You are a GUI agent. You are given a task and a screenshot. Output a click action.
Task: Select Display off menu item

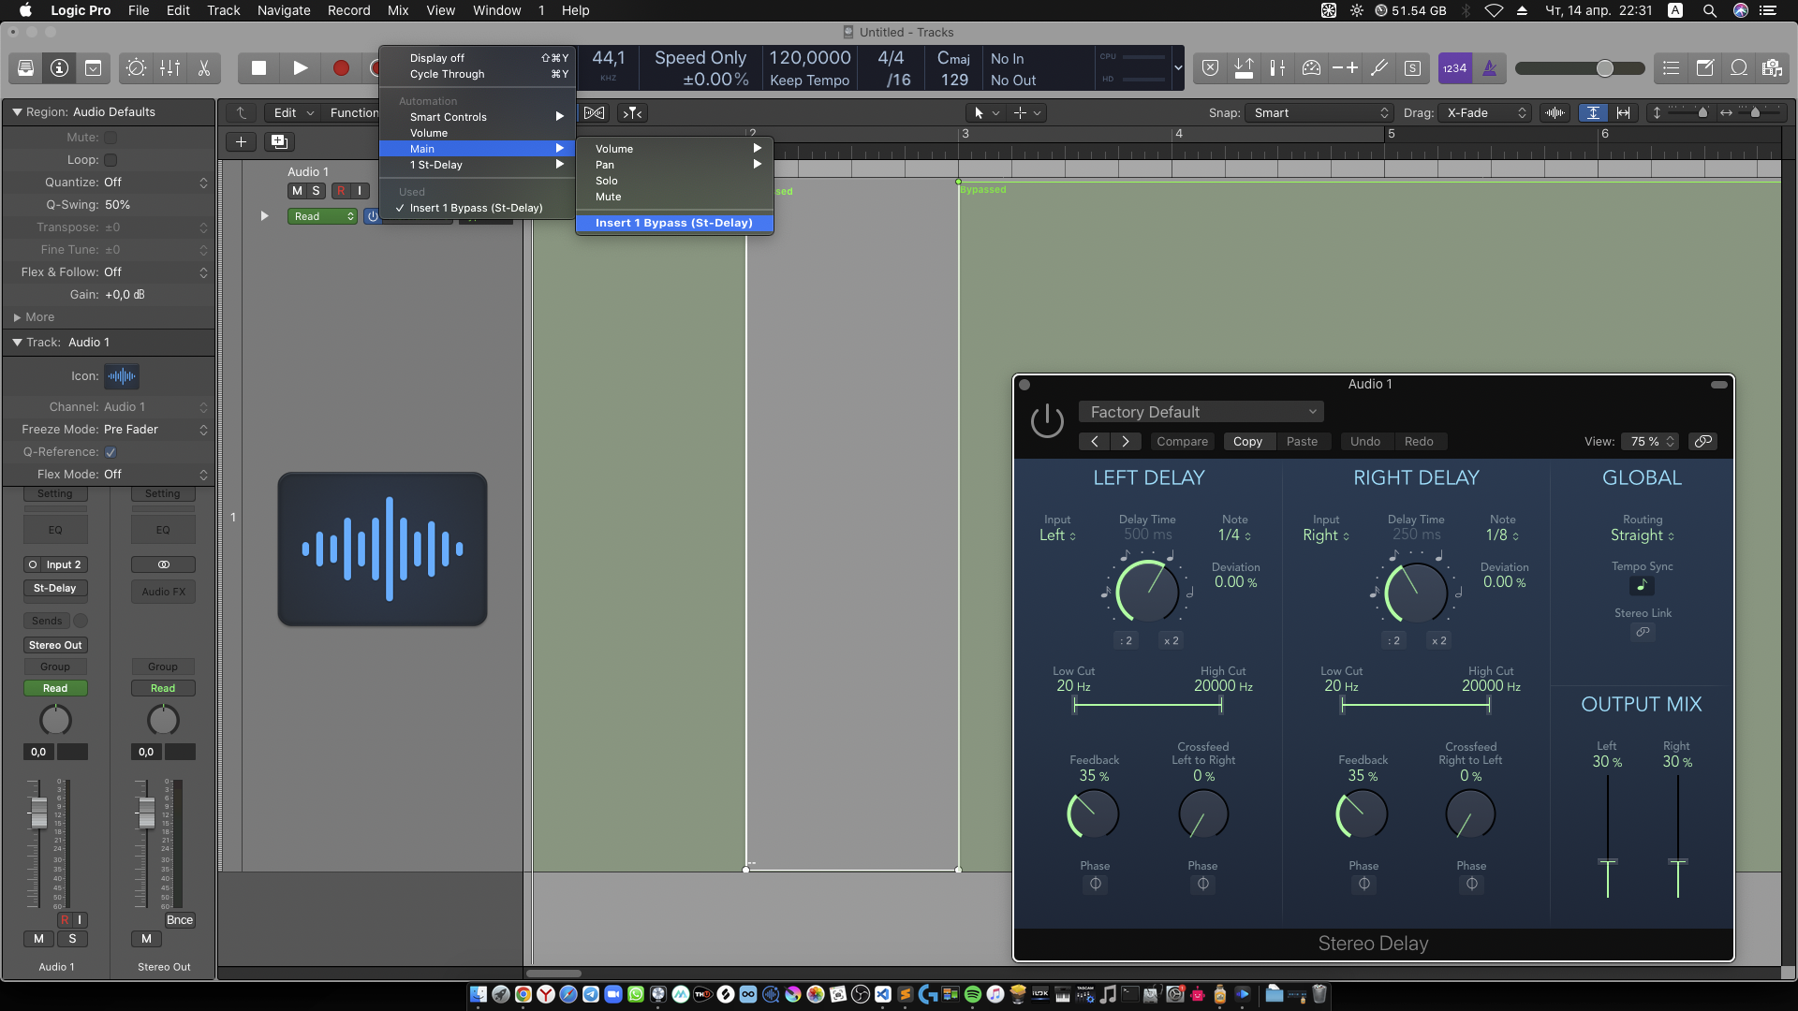pos(478,58)
